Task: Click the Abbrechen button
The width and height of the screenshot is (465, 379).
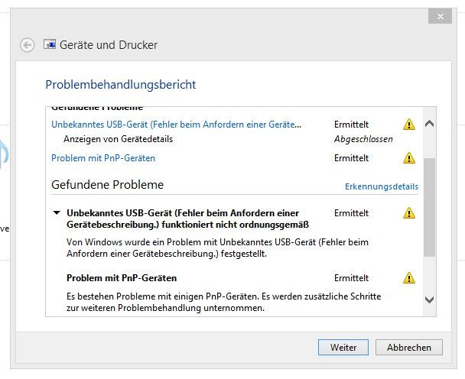Action: [x=409, y=348]
